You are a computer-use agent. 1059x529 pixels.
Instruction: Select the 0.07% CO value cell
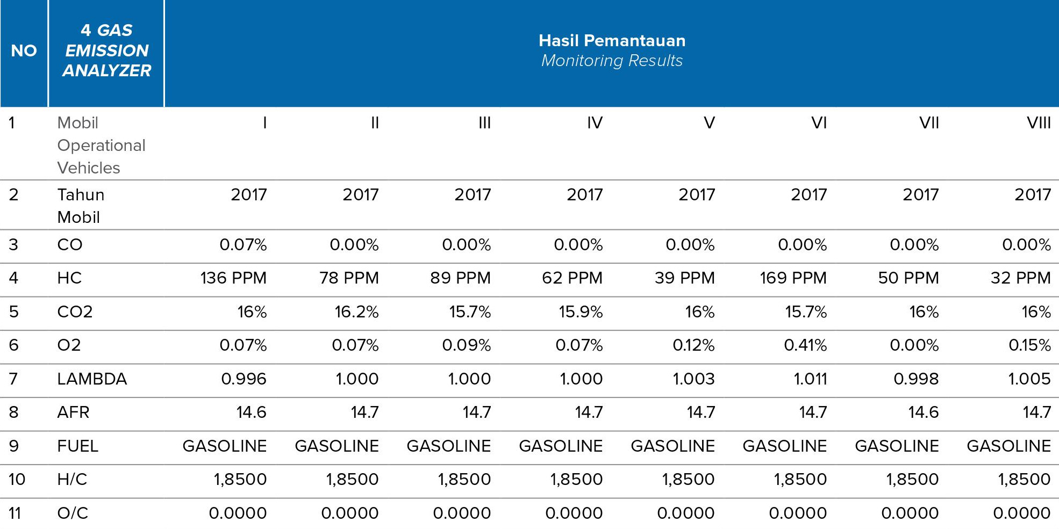pyautogui.click(x=243, y=245)
